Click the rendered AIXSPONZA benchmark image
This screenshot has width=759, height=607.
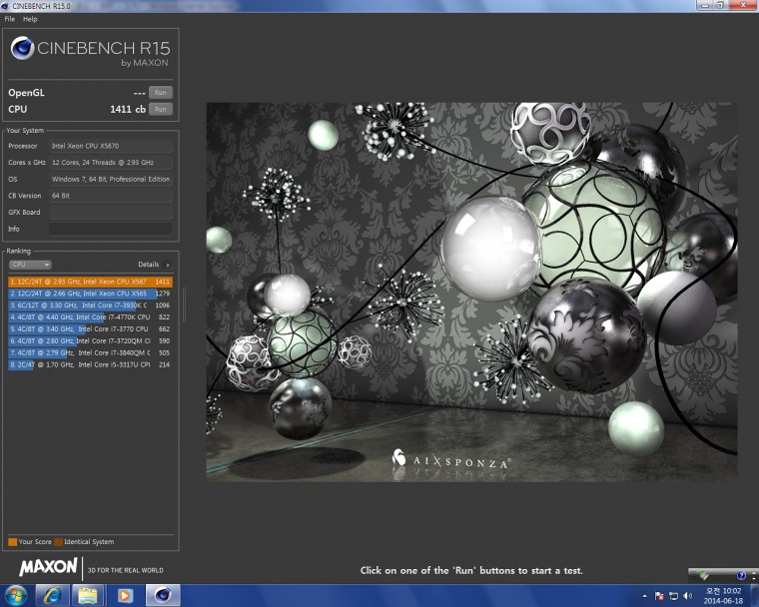472,292
